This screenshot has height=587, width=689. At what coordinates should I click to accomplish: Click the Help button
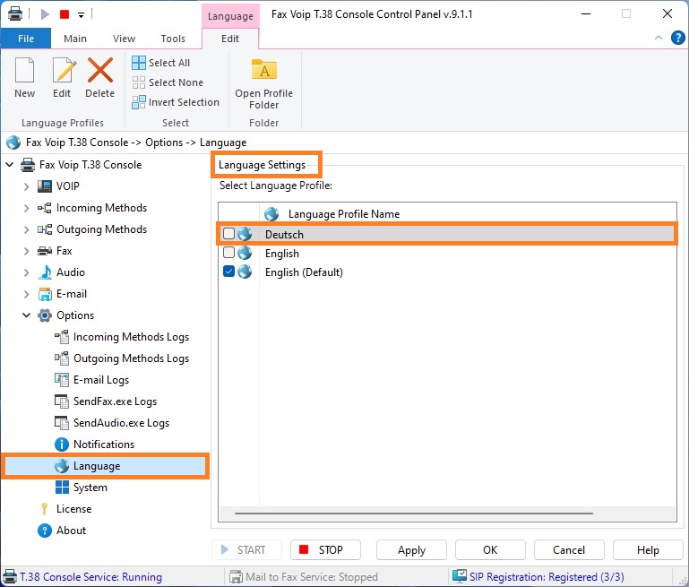(x=648, y=550)
